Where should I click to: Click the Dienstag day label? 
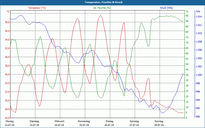point(34,121)
